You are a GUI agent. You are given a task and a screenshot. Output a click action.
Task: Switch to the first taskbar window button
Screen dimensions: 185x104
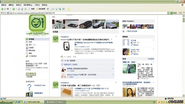point(34,102)
